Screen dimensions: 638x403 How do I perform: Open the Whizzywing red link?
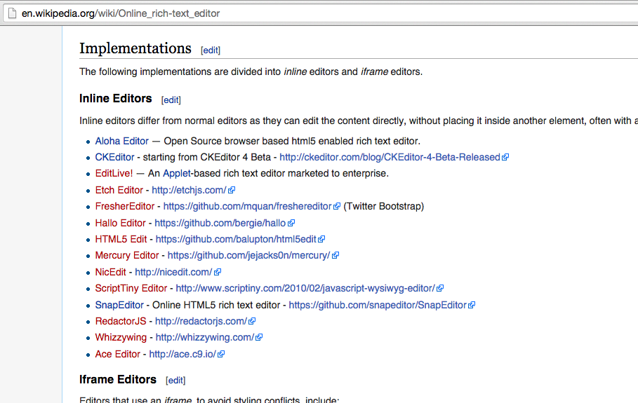pyautogui.click(x=121, y=338)
